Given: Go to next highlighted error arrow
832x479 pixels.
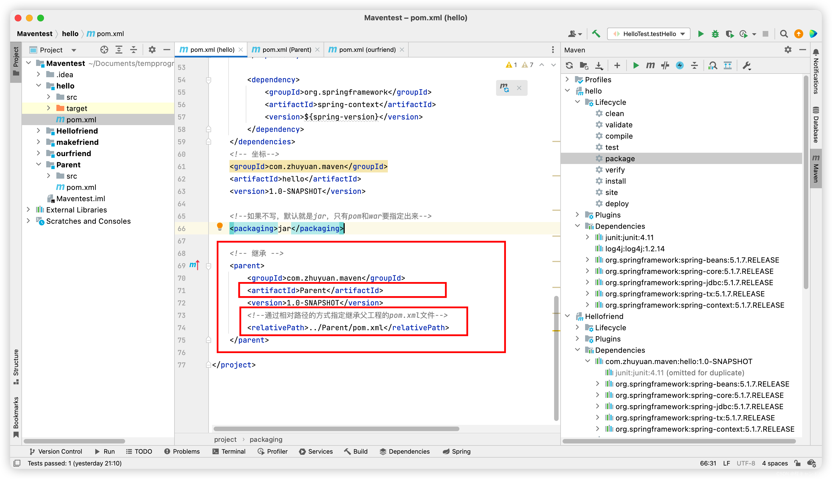Looking at the screenshot, I should pyautogui.click(x=554, y=65).
